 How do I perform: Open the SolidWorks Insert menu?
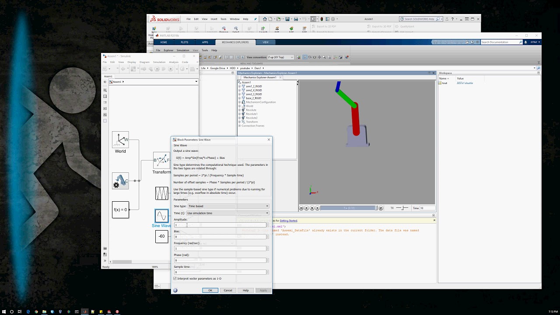pos(214,19)
